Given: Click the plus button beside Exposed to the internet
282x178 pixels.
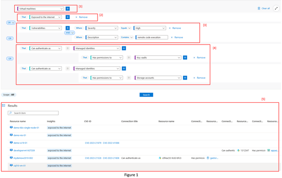Looking at the screenshot, I should [68, 17].
